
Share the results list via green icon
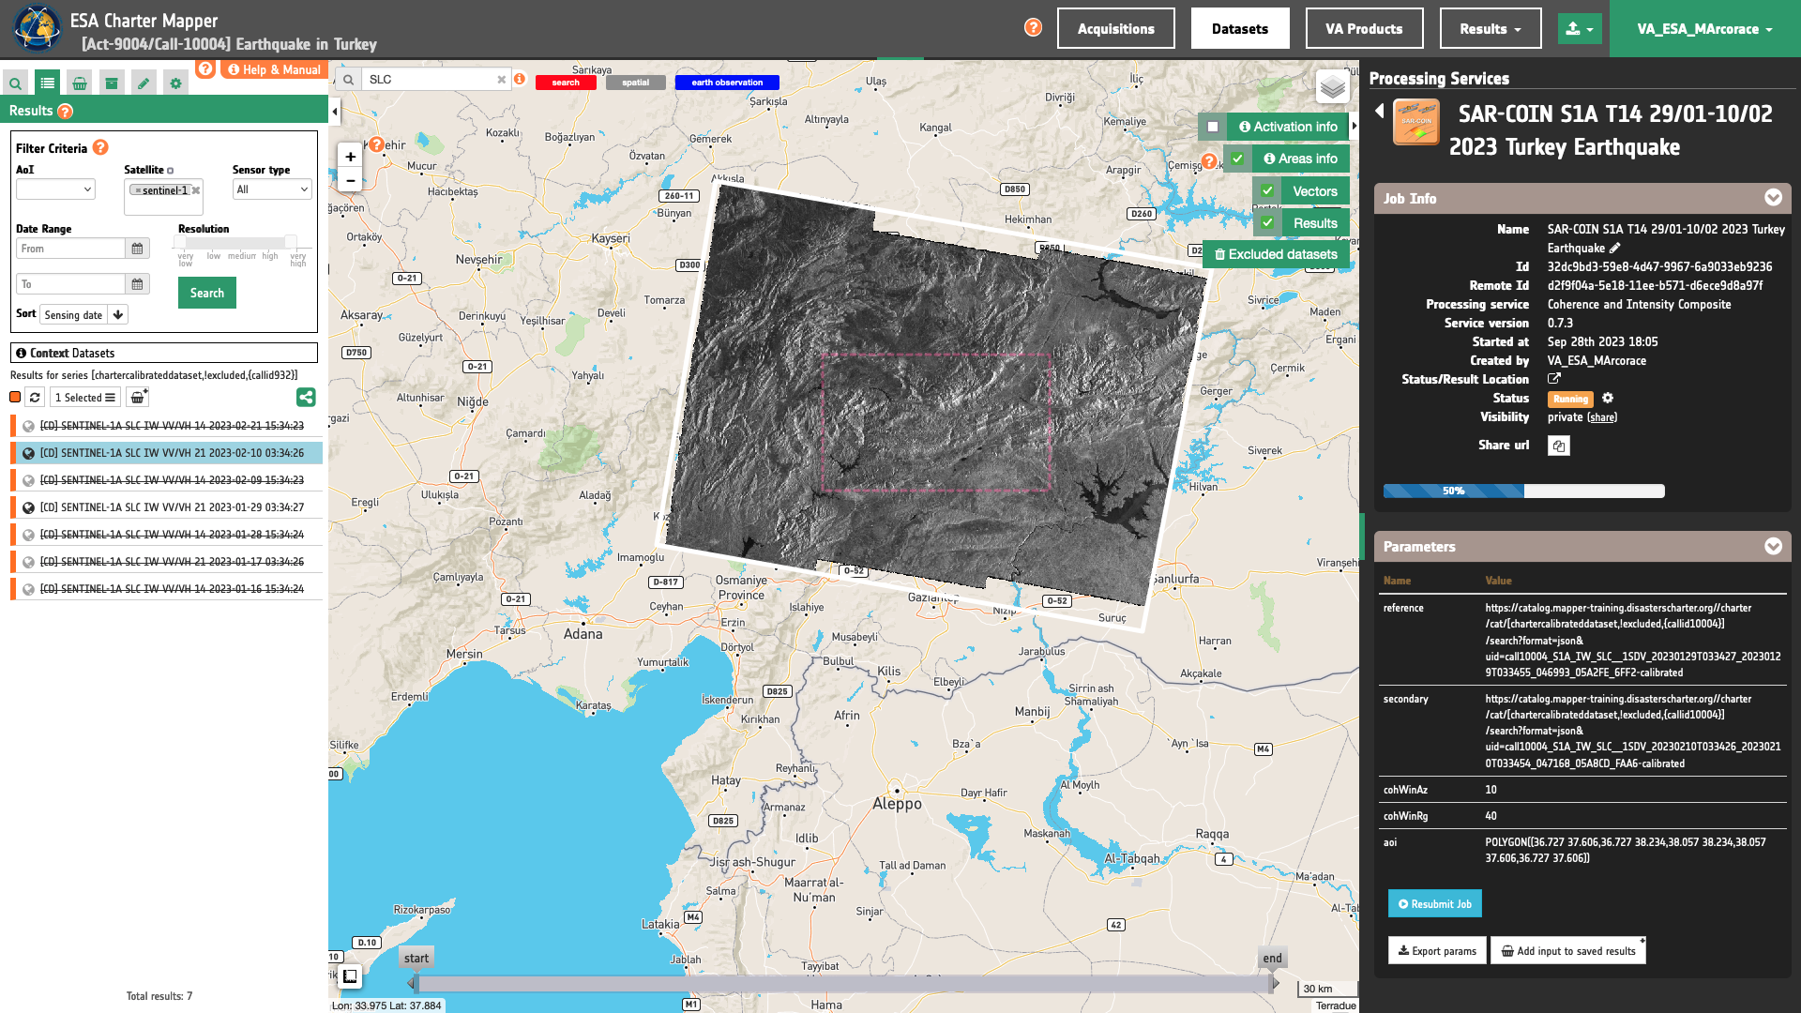pyautogui.click(x=306, y=398)
